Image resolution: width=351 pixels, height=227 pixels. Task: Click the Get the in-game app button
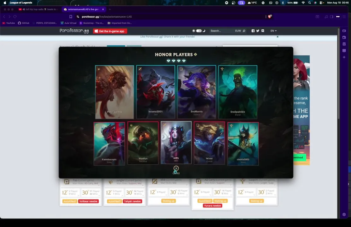[110, 31]
